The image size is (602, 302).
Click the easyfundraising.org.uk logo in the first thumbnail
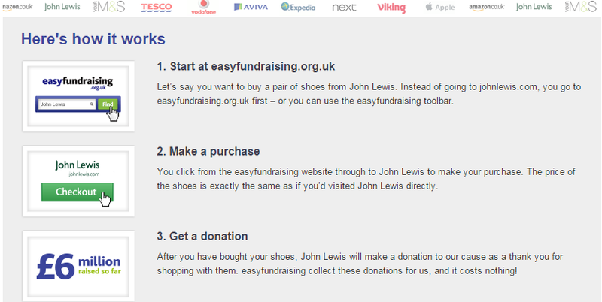pyautogui.click(x=79, y=83)
